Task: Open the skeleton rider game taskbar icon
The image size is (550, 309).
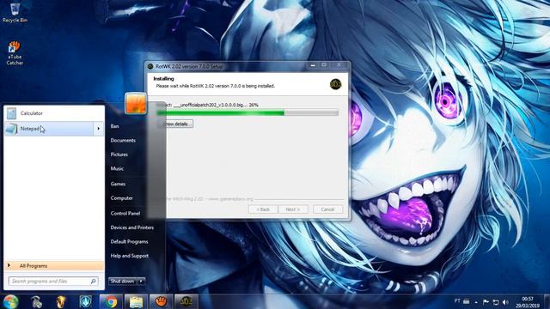Action: (x=36, y=301)
